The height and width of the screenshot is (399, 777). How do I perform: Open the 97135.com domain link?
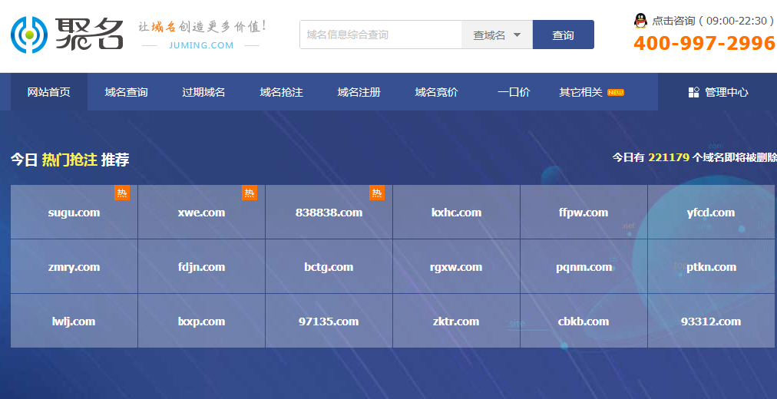point(329,322)
